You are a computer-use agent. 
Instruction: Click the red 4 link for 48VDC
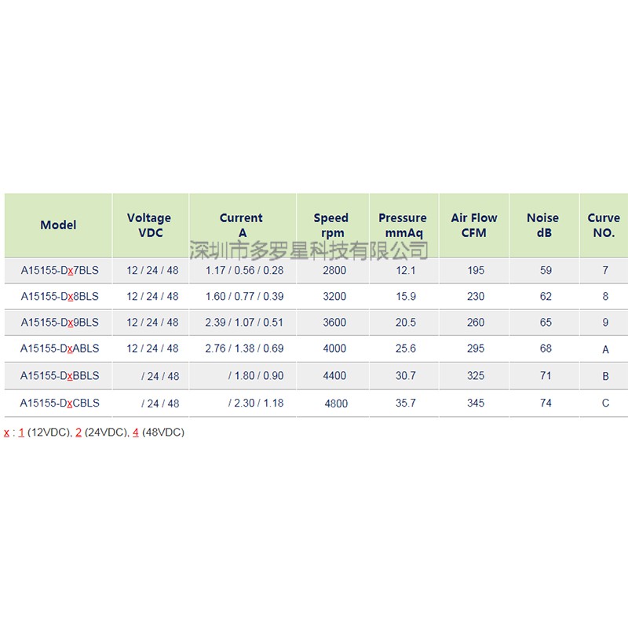[x=136, y=433]
